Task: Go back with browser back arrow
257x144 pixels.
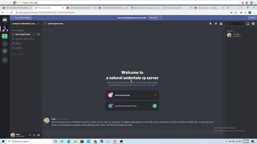Action: coord(3,12)
